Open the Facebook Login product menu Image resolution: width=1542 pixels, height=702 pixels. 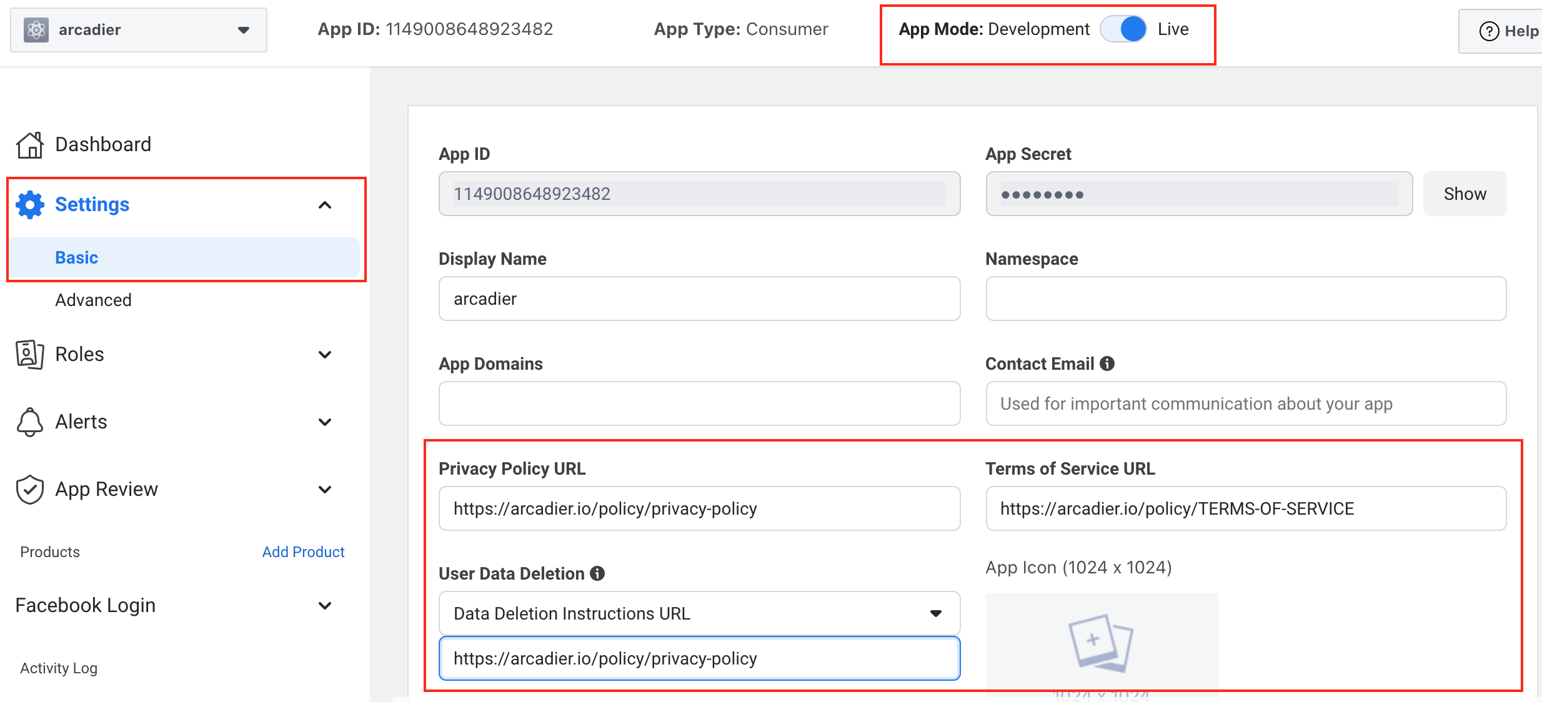point(86,606)
